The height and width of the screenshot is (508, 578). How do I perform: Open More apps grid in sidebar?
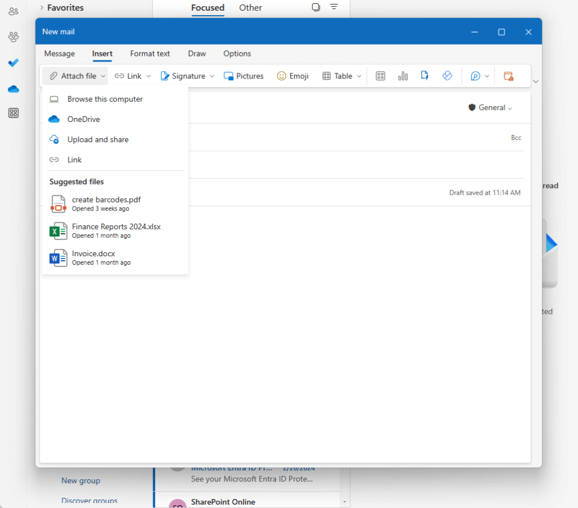click(x=14, y=113)
